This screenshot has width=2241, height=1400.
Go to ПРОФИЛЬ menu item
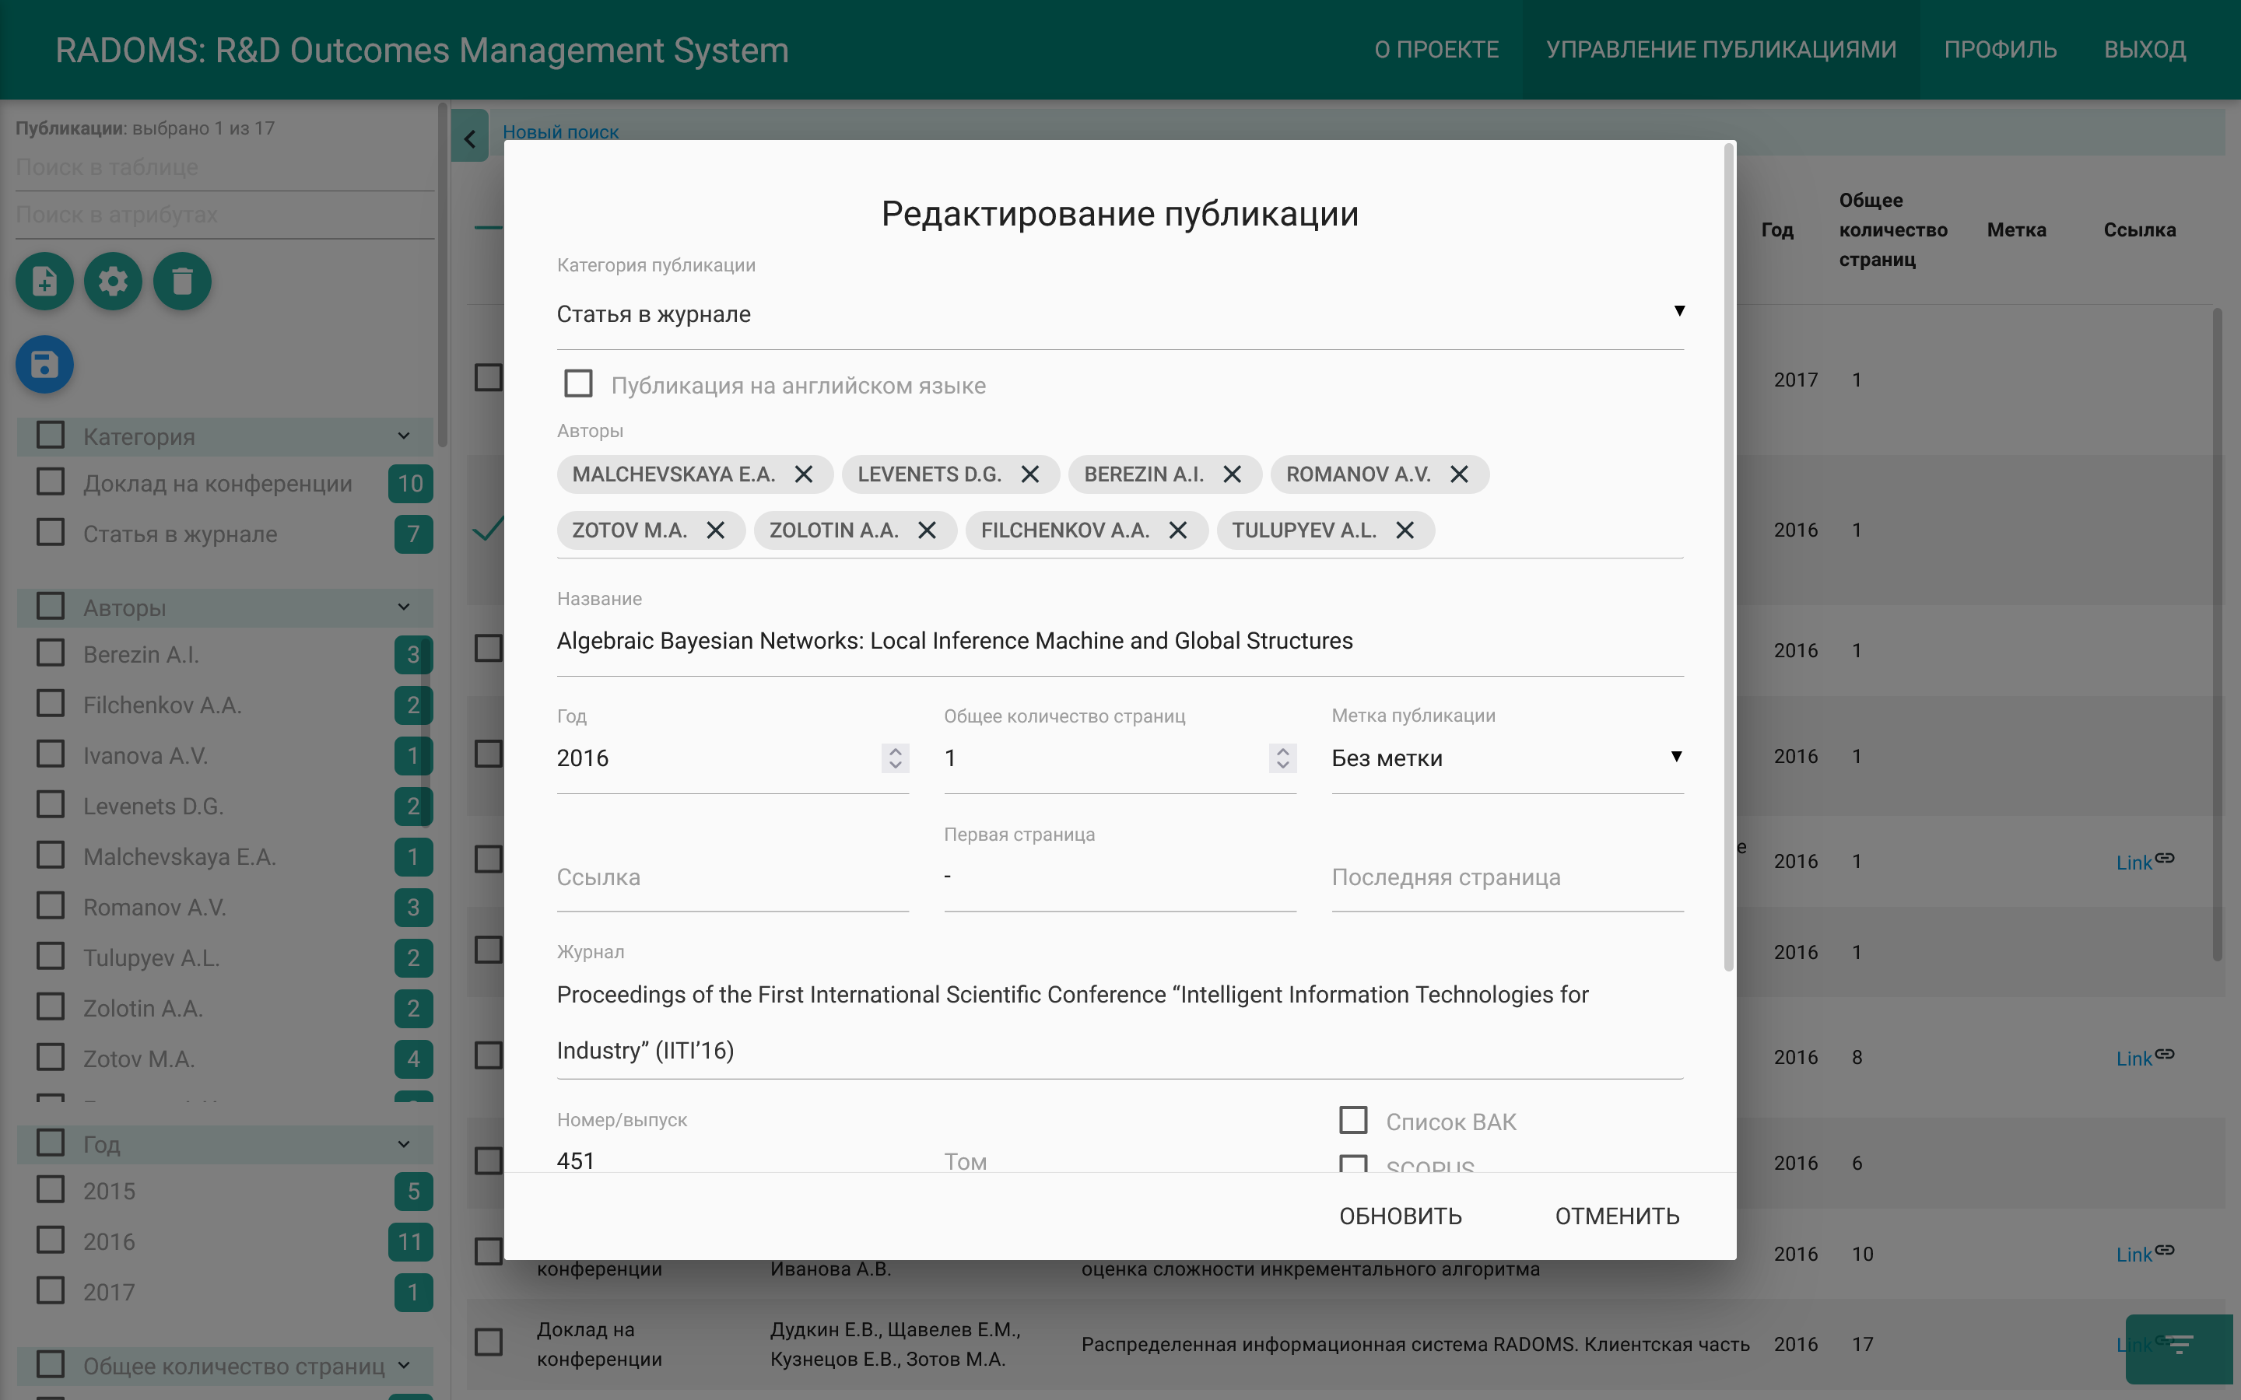click(x=2001, y=49)
